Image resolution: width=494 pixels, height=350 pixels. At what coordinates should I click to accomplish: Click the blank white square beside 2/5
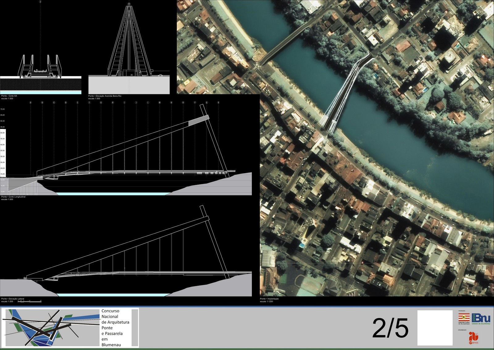435,328
